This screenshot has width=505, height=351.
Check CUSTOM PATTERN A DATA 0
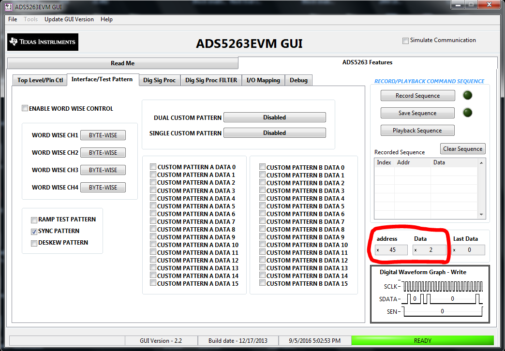153,167
